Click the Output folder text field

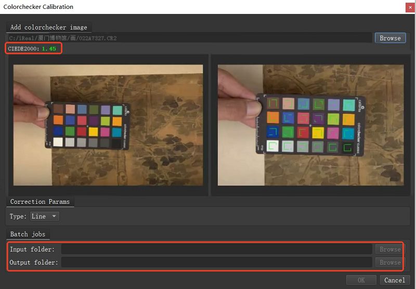(217, 262)
